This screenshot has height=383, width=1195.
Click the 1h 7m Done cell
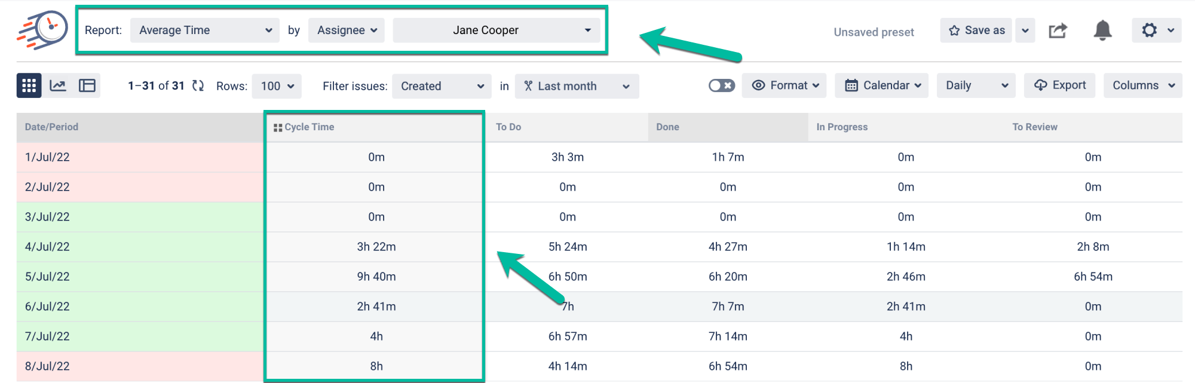728,157
